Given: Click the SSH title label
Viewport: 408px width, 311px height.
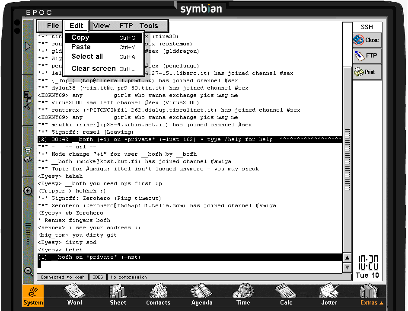Looking at the screenshot, I should (367, 27).
